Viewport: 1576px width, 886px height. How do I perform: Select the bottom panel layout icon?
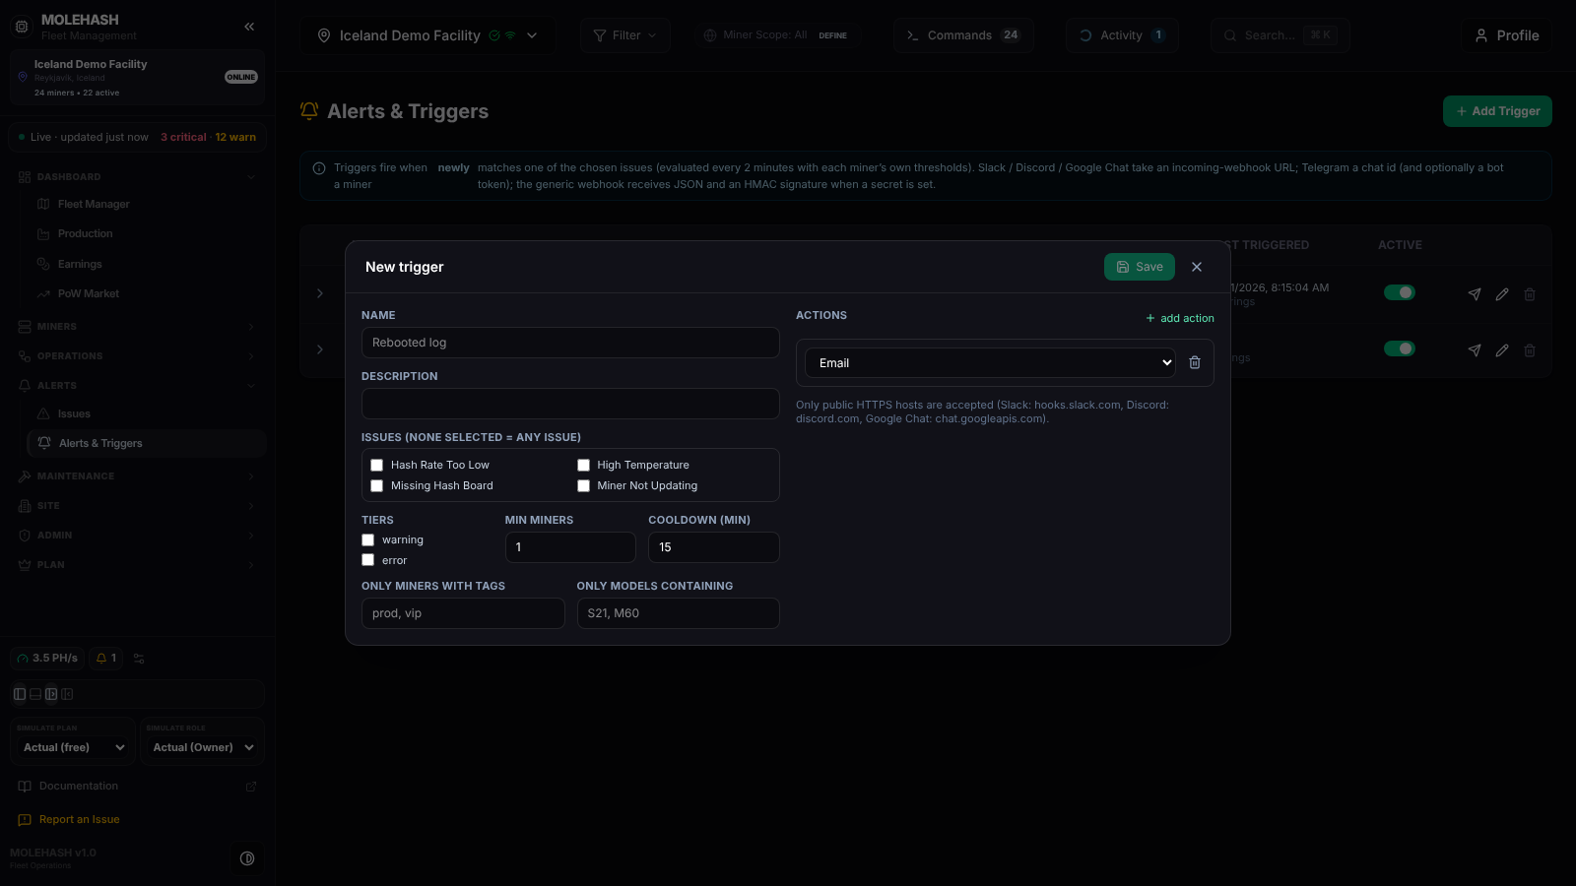(35, 694)
